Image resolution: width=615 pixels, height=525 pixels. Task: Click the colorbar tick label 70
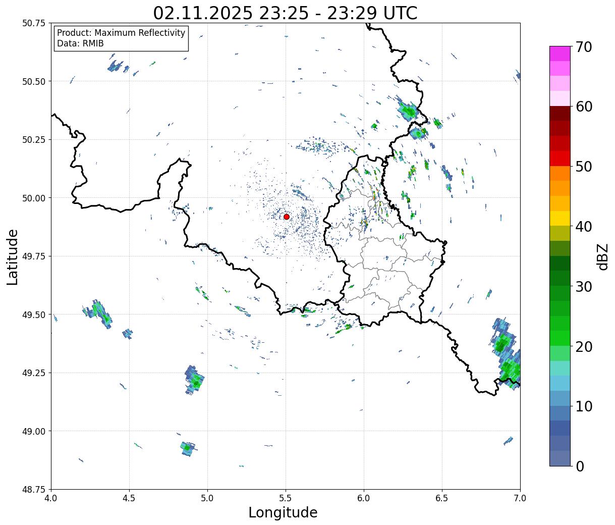[x=584, y=47]
